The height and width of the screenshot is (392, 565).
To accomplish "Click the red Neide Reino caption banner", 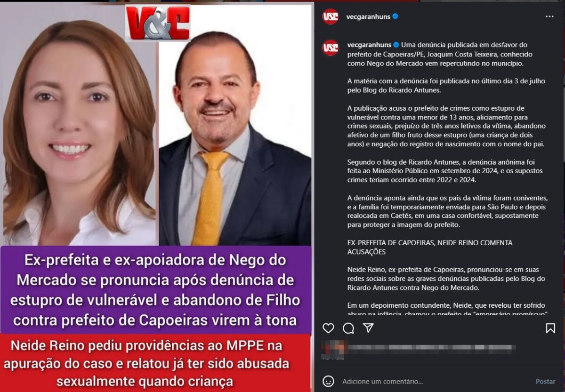I will (156, 363).
